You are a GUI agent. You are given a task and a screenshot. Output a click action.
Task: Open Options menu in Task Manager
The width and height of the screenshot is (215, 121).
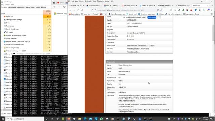coord(7,4)
